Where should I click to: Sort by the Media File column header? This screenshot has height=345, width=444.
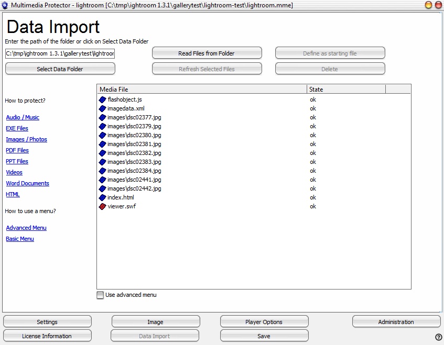(x=202, y=90)
